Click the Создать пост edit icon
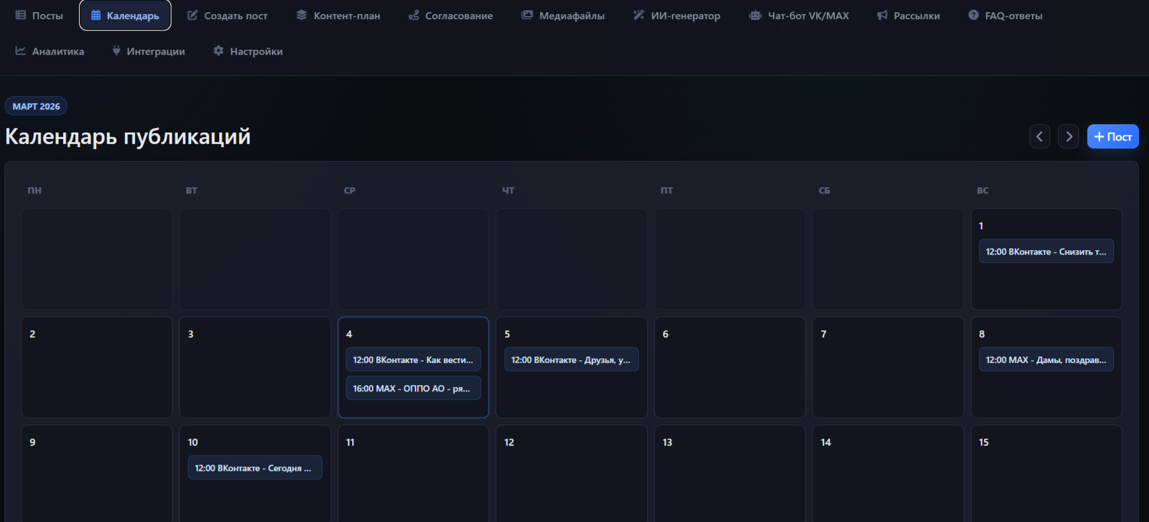This screenshot has width=1149, height=522. (x=192, y=15)
